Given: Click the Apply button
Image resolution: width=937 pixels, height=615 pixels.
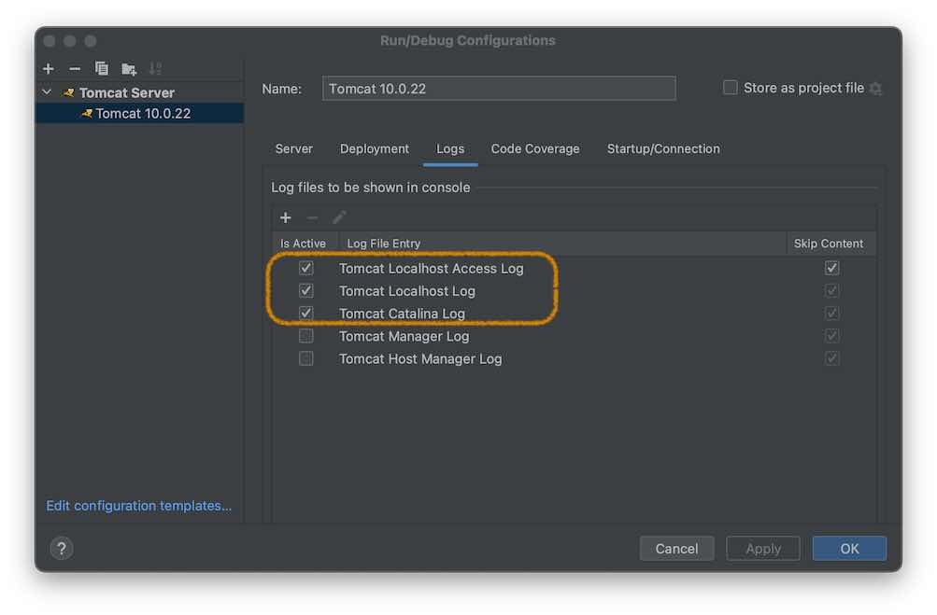Looking at the screenshot, I should coord(763,548).
